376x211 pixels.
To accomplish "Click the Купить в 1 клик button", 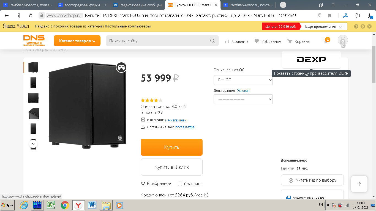I will [171, 167].
